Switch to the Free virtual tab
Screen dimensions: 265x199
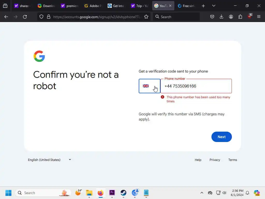(186, 6)
